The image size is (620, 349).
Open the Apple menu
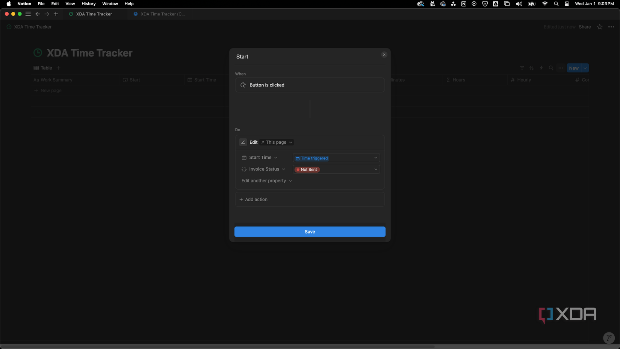coord(9,4)
